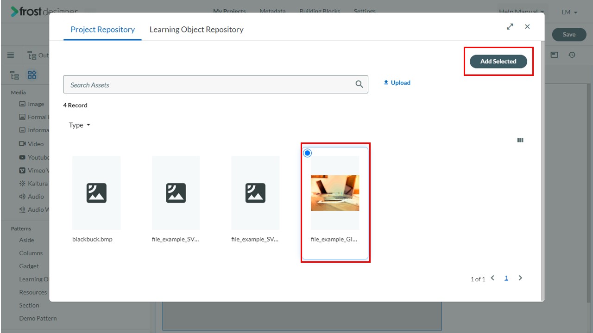Click page number 1 link

(506, 278)
